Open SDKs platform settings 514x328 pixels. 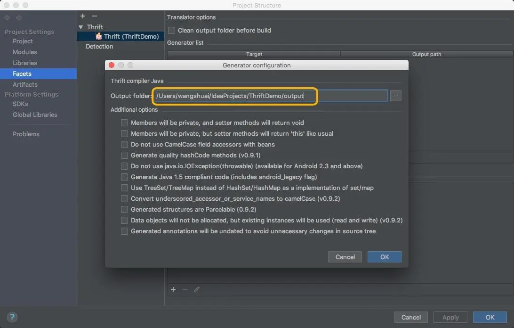point(20,104)
